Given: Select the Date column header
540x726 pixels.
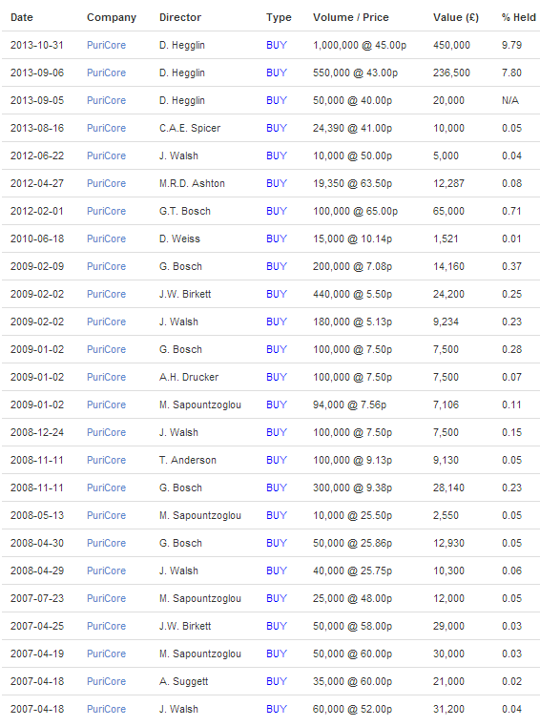Looking at the screenshot, I should pos(22,17).
